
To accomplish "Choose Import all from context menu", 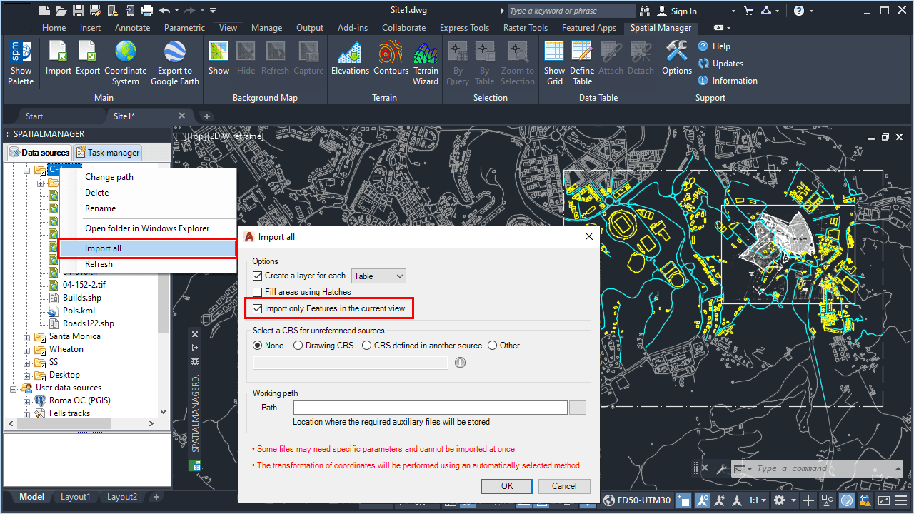I will (148, 248).
